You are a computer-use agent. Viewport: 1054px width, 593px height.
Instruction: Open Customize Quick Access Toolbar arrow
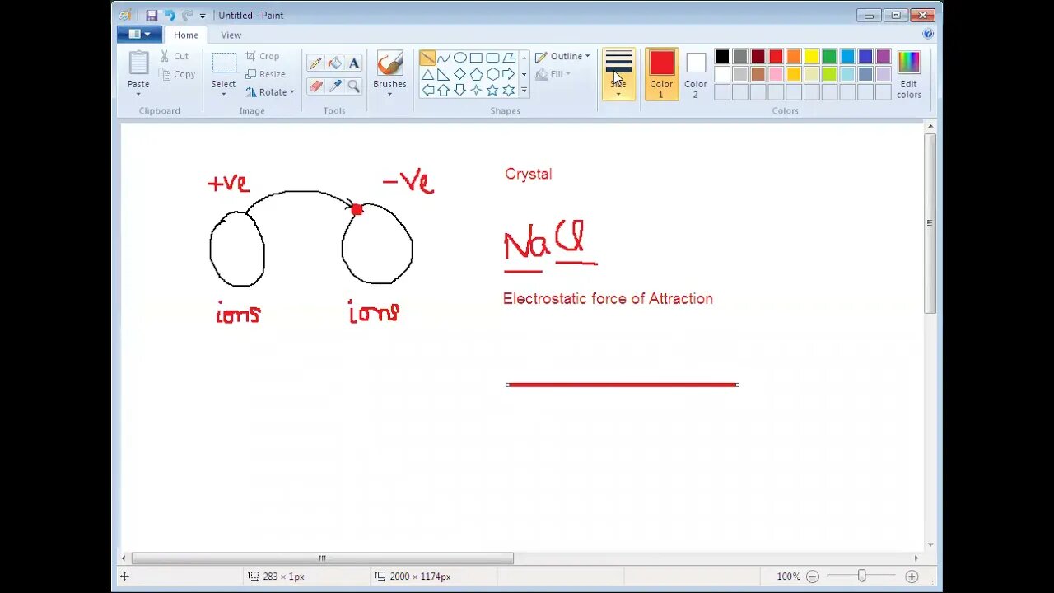[x=203, y=16]
